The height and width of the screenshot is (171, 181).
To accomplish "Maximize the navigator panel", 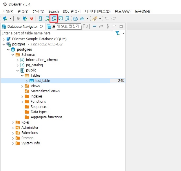I will (121, 26).
